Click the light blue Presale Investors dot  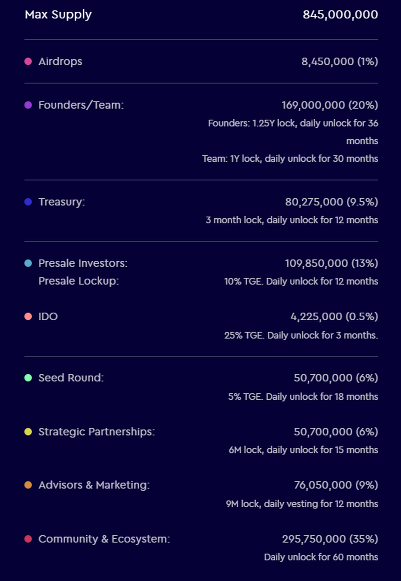(x=28, y=263)
